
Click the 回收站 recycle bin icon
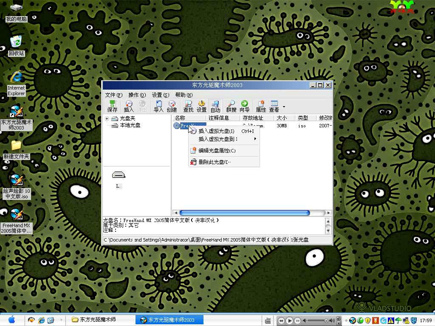16,46
